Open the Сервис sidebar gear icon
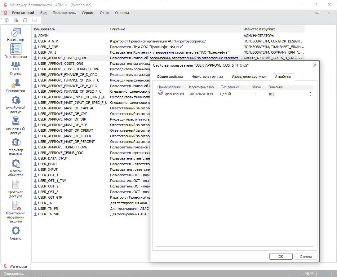Screen dimensions: 337x277 tap(16, 231)
